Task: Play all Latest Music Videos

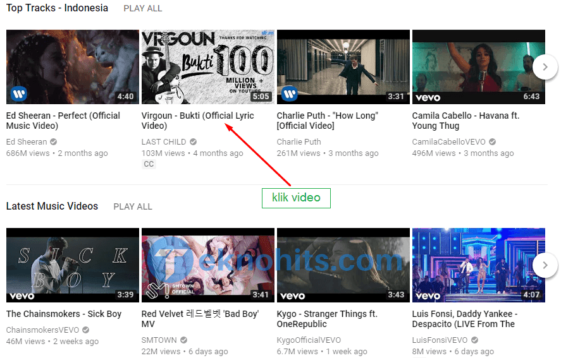Action: 133,206
